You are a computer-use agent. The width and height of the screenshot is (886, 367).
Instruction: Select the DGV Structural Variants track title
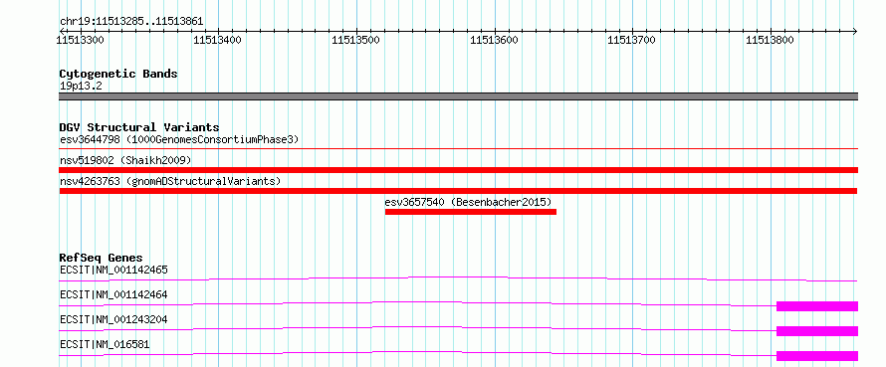[x=139, y=127]
